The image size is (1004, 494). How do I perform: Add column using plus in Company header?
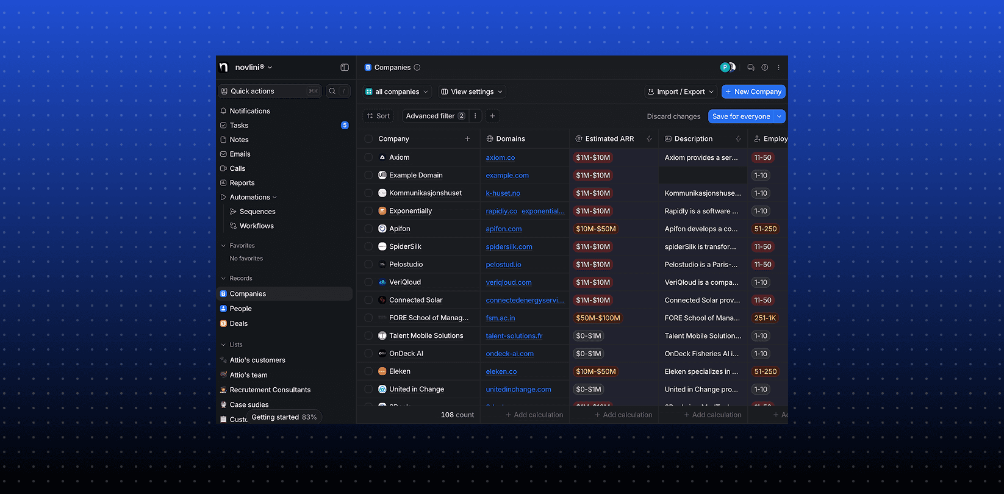pyautogui.click(x=468, y=139)
